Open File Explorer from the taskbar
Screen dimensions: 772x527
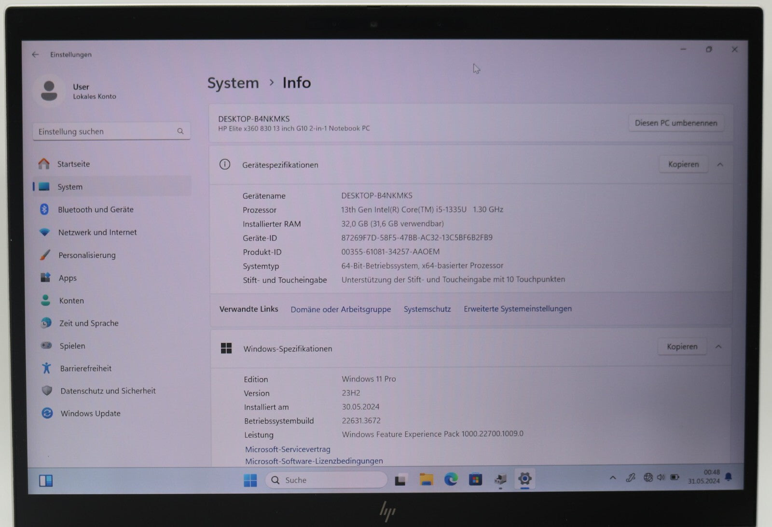pos(426,480)
